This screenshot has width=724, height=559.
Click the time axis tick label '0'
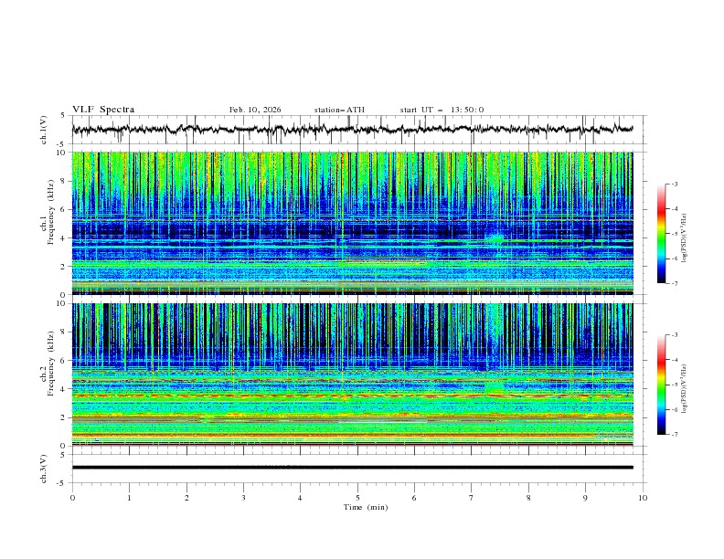[72, 498]
